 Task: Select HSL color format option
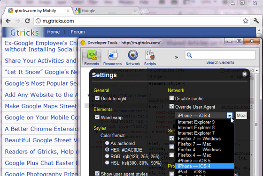pos(107,162)
